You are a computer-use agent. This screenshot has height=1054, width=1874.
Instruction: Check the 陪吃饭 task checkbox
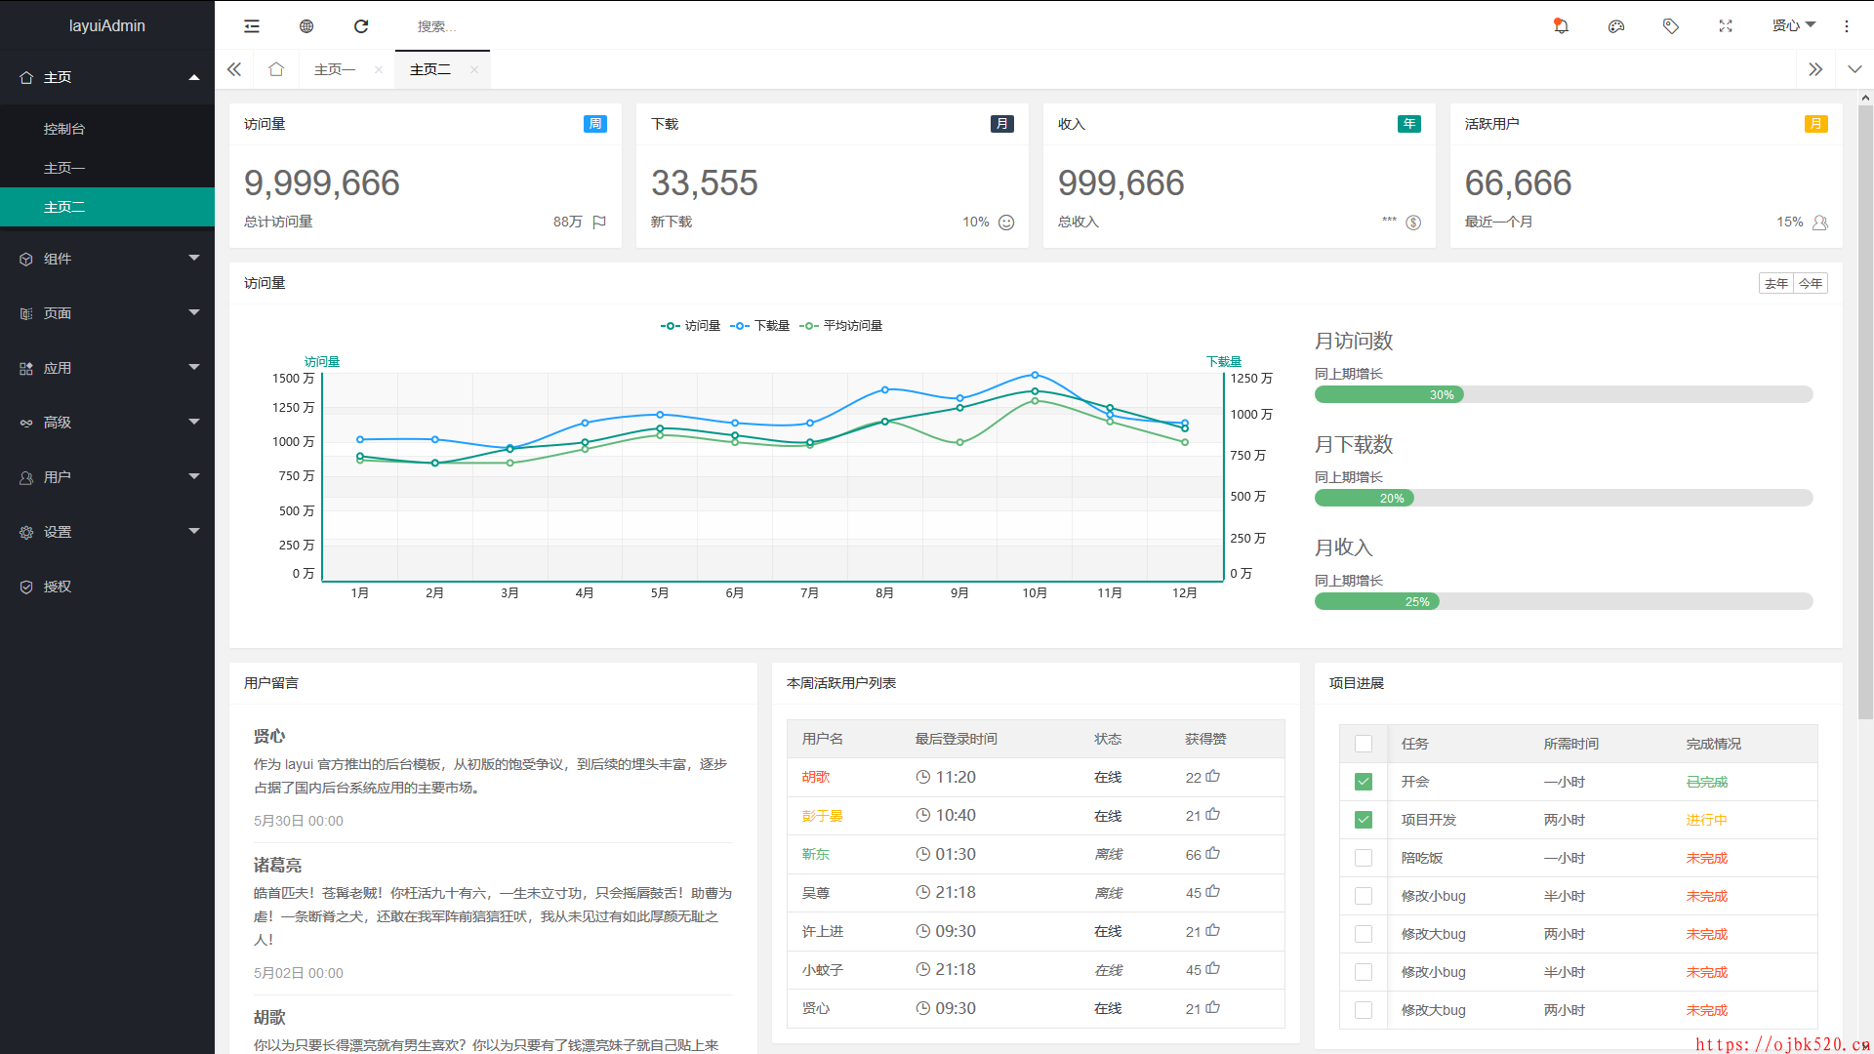click(1364, 858)
